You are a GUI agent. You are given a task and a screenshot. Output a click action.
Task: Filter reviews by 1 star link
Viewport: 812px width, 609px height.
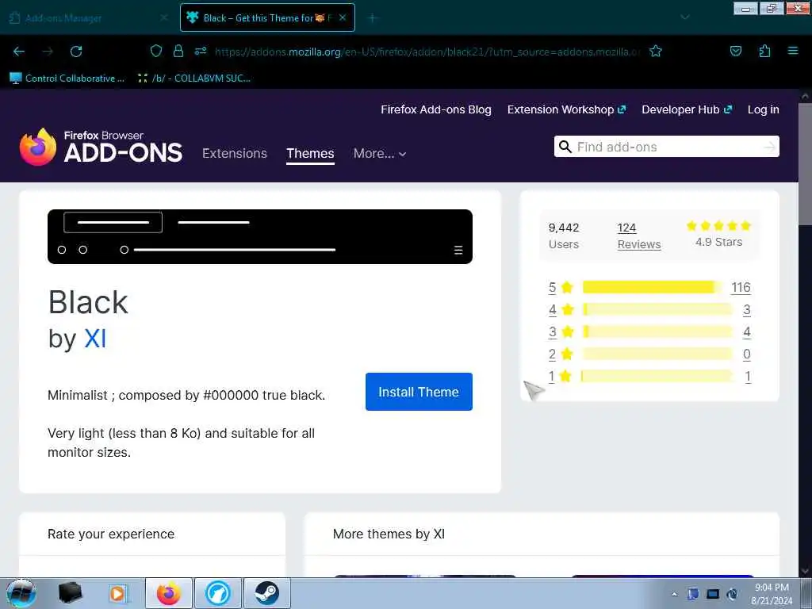click(552, 377)
